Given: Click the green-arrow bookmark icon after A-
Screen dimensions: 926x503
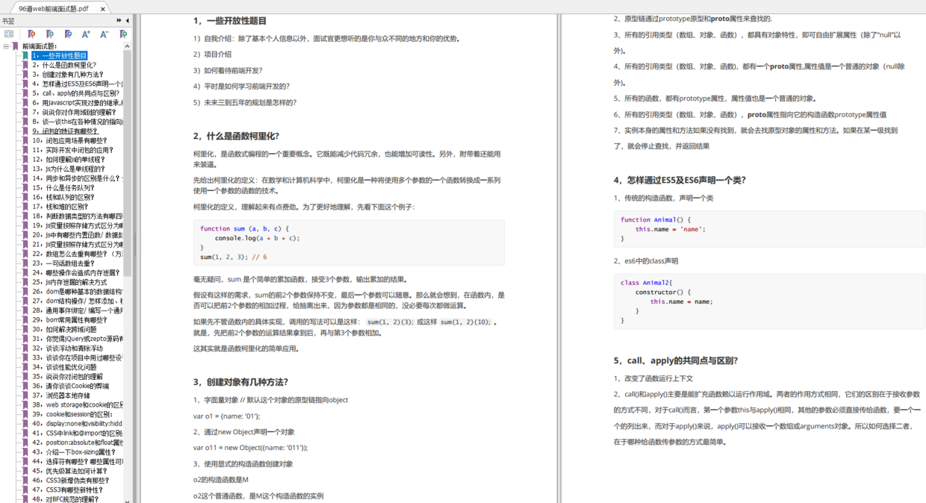Looking at the screenshot, I should click(123, 34).
